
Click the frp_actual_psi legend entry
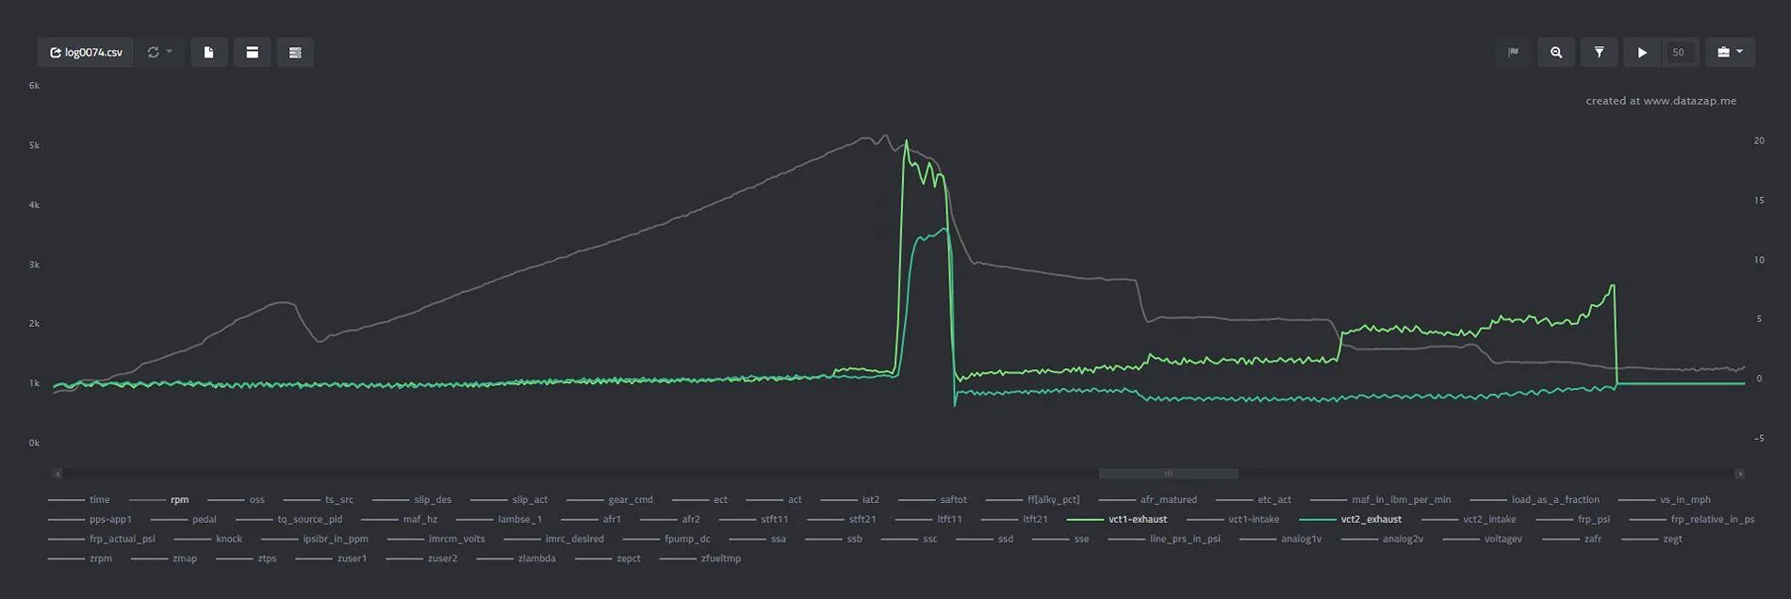coord(101,540)
